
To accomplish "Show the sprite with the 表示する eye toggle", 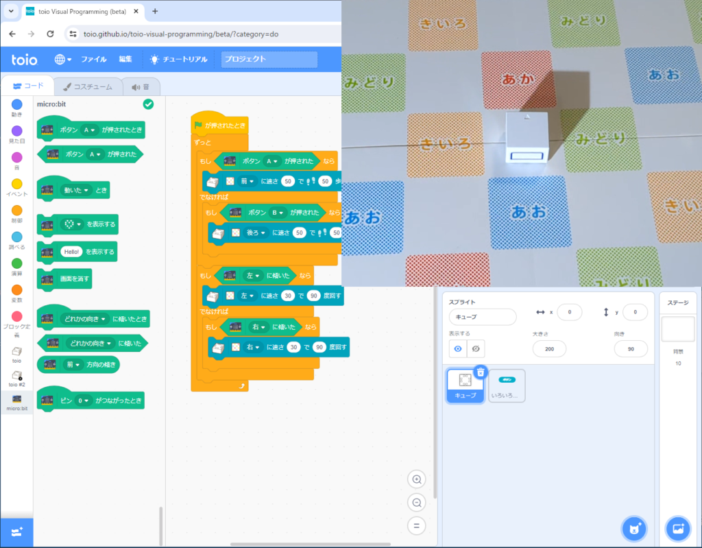I will tap(457, 348).
